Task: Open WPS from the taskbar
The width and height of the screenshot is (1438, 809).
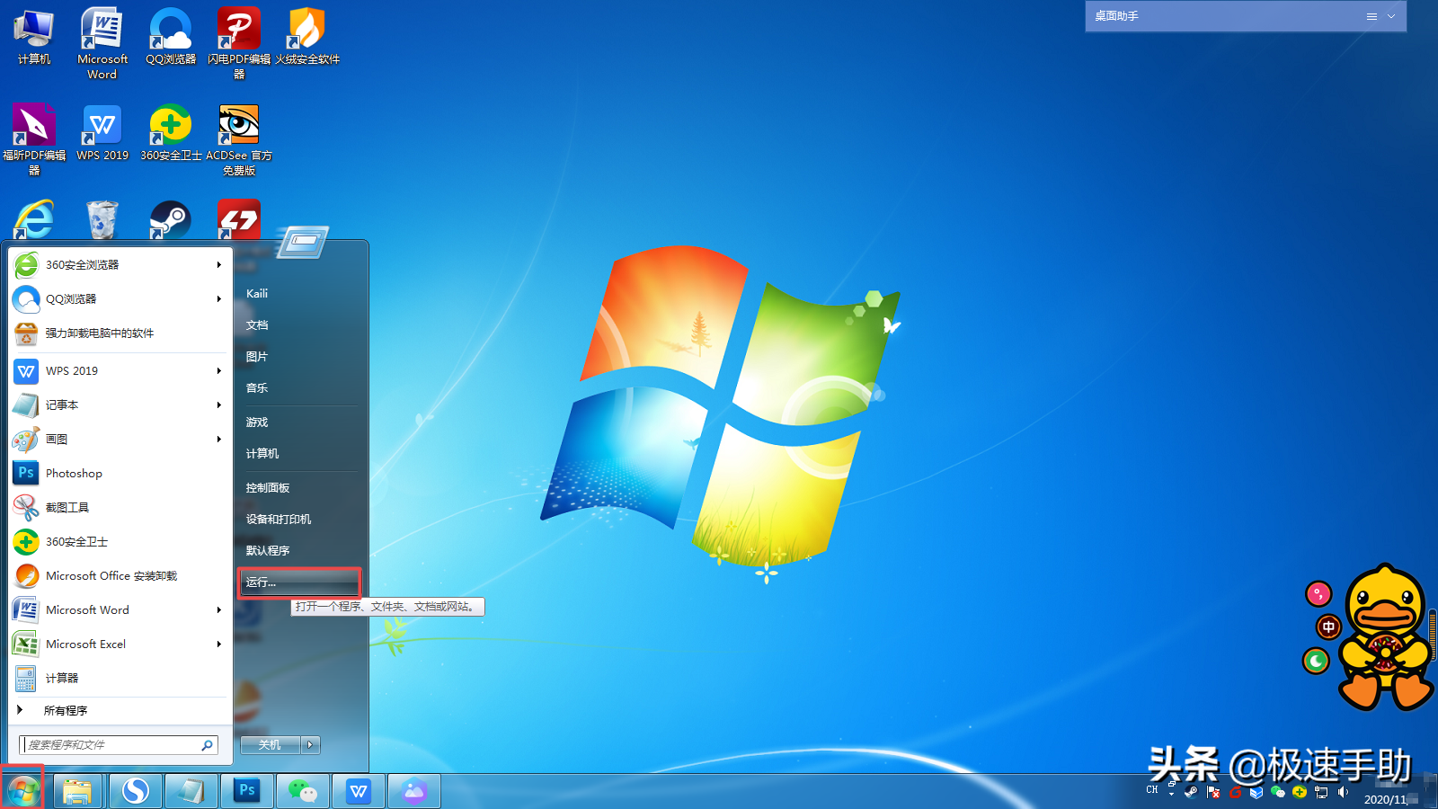Action: [359, 791]
